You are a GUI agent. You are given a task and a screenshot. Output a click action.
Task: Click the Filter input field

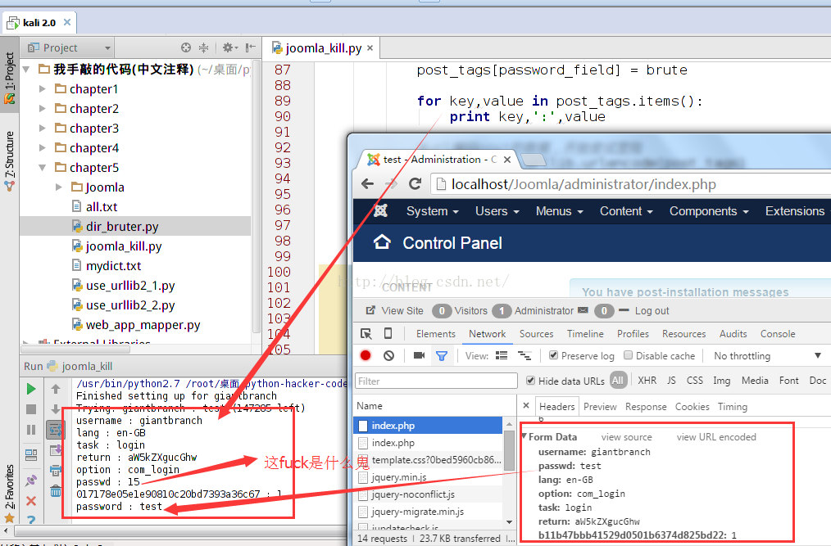pos(436,381)
